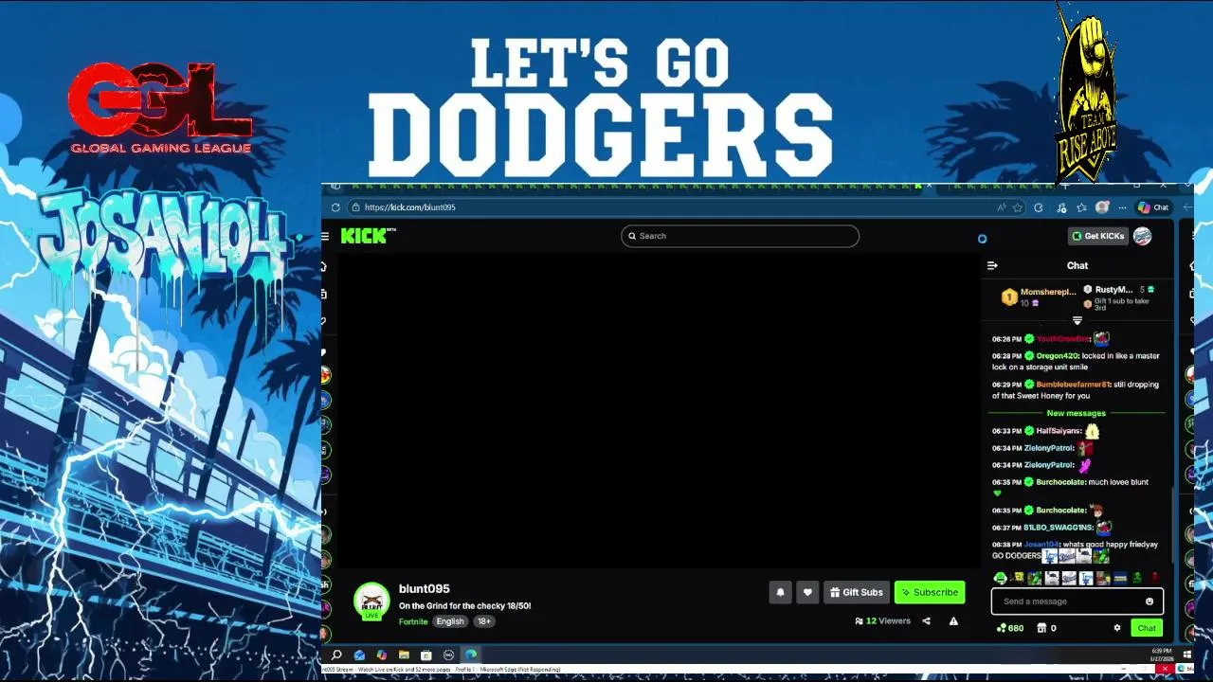The height and width of the screenshot is (682, 1213).
Task: Open Momsherepl leaderboard entry
Action: pos(1039,296)
